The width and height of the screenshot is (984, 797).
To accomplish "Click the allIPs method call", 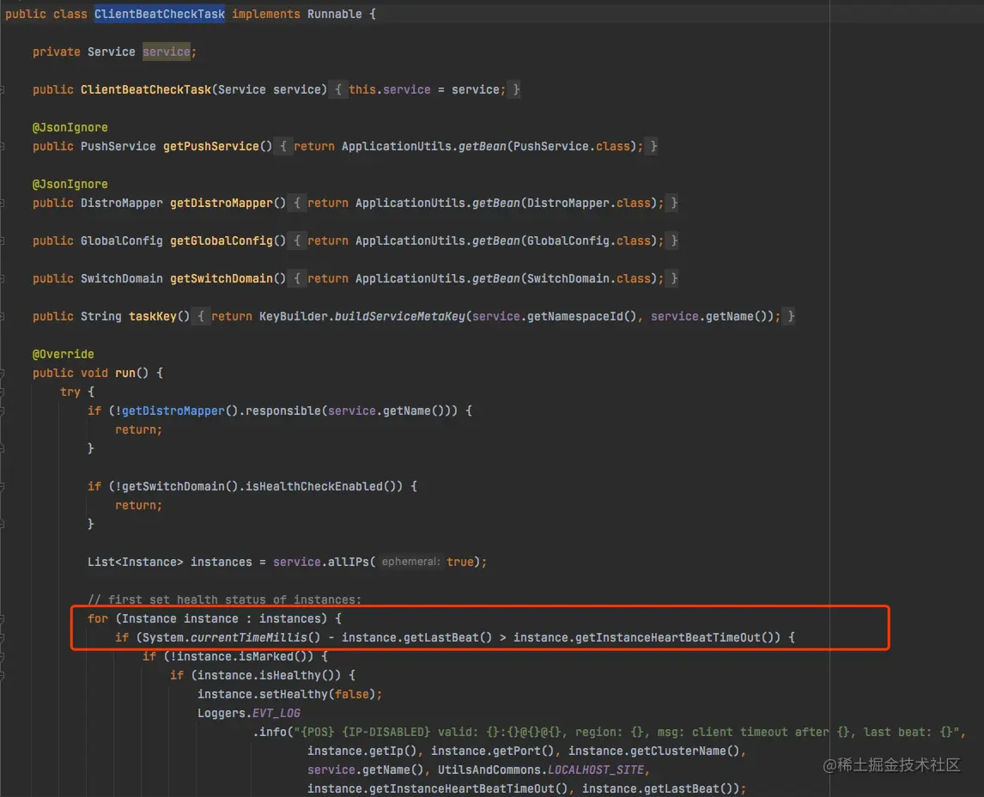I will coord(349,563).
